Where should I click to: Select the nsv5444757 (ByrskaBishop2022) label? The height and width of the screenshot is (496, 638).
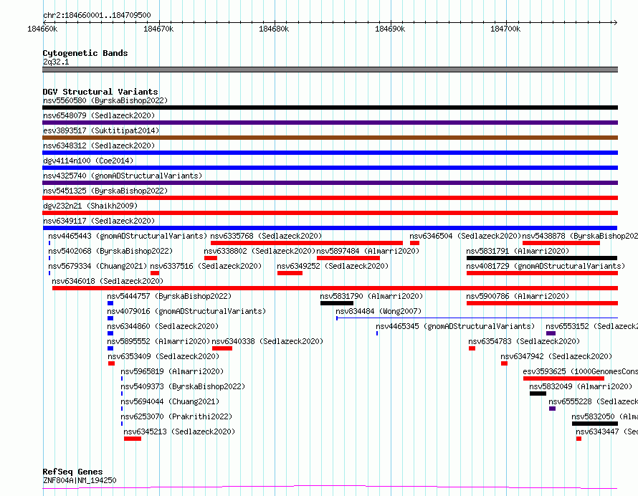coord(169,296)
